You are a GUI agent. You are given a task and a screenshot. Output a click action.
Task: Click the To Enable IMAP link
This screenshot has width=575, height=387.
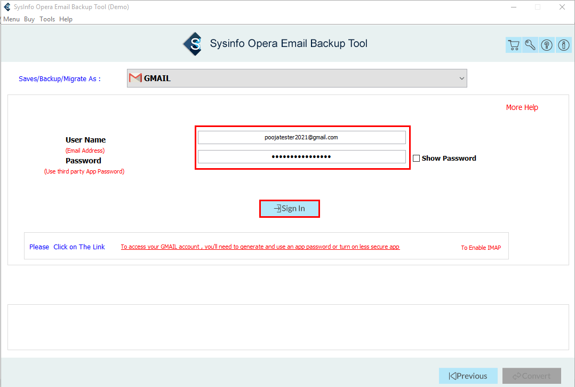pyautogui.click(x=481, y=248)
